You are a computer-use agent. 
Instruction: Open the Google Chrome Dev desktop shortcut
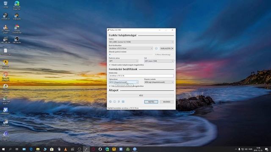coord(17,29)
